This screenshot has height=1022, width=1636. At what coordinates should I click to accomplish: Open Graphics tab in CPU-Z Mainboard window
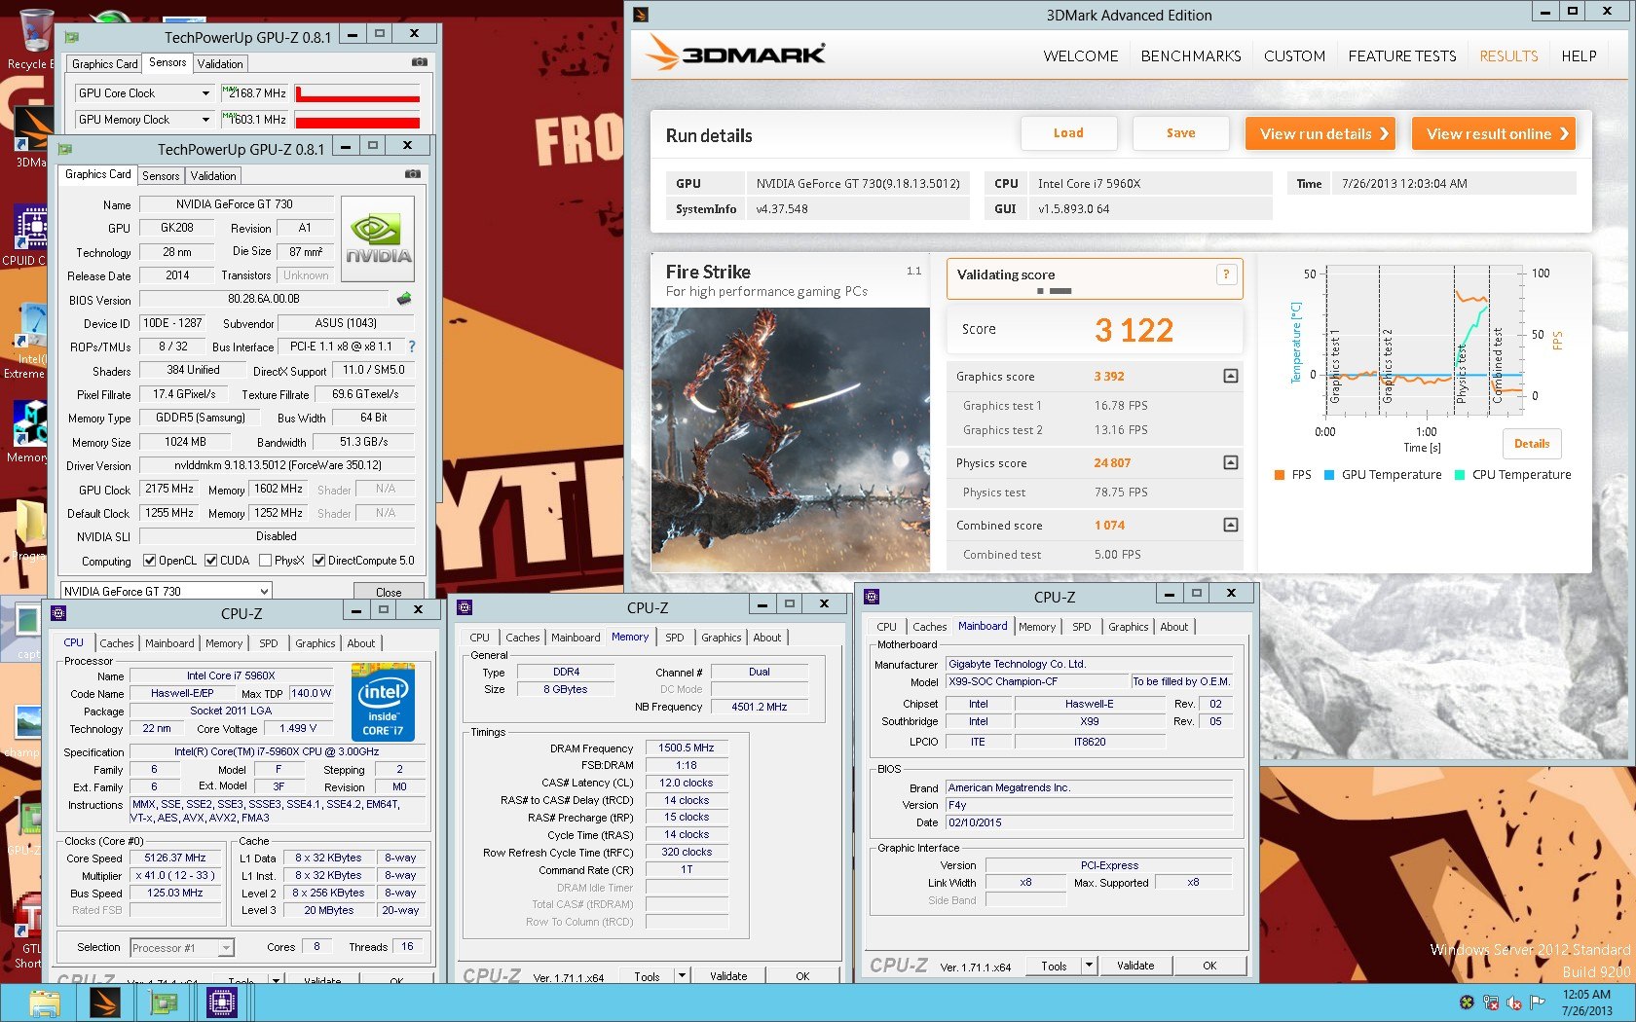(1129, 627)
